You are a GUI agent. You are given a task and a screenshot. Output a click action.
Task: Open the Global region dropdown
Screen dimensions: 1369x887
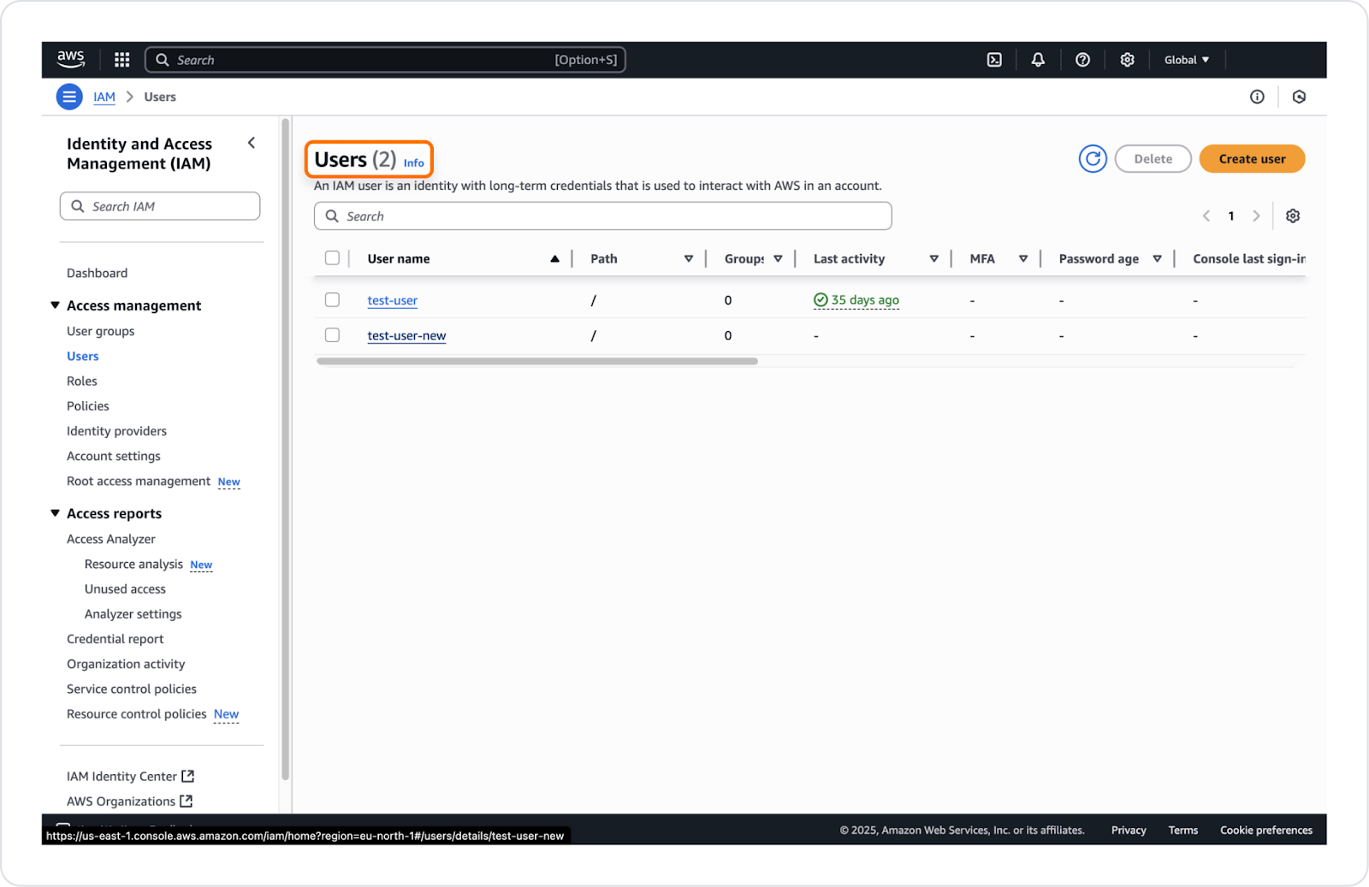tap(1186, 60)
